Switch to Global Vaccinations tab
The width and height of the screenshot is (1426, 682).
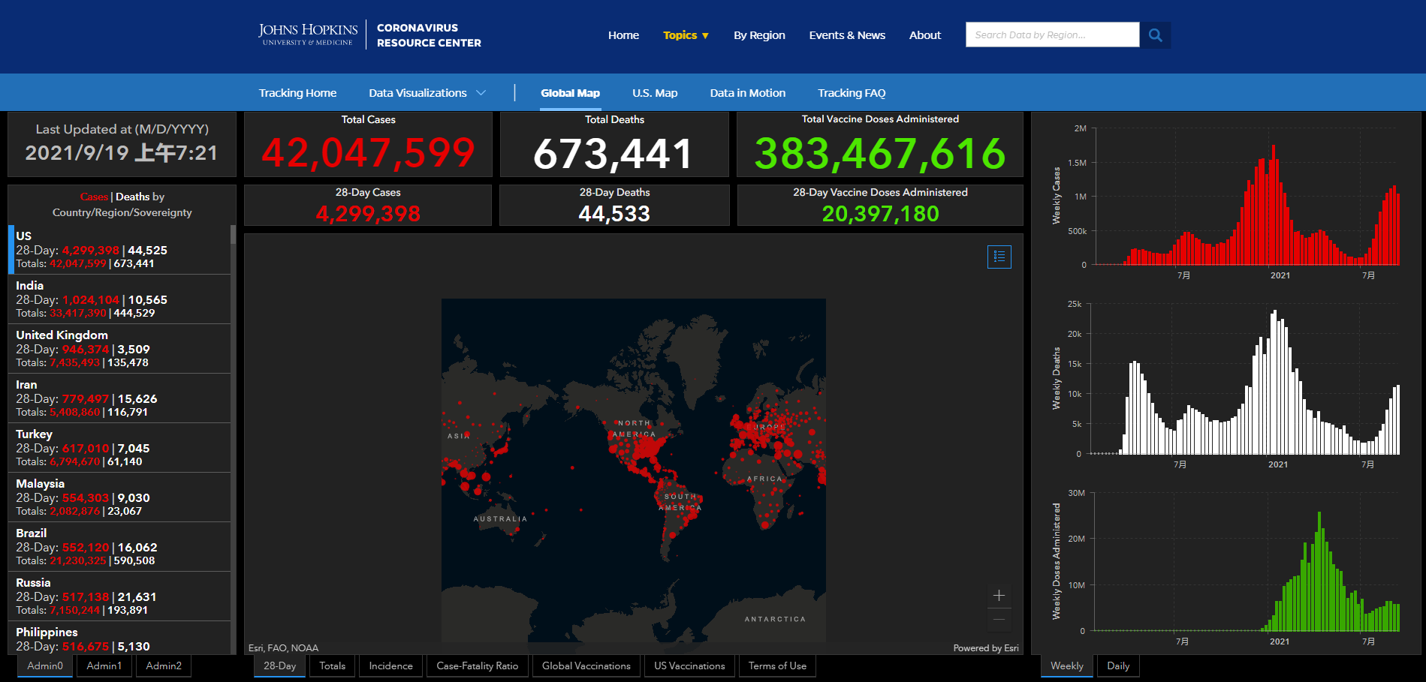coord(586,665)
